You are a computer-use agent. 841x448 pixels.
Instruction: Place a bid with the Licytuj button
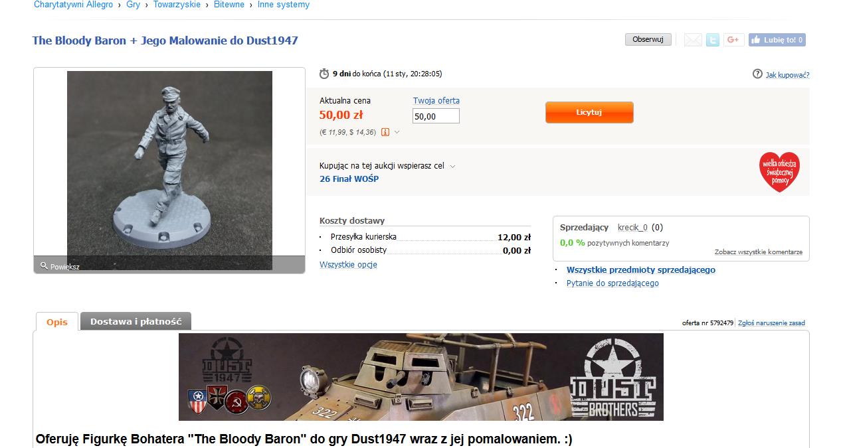click(589, 112)
